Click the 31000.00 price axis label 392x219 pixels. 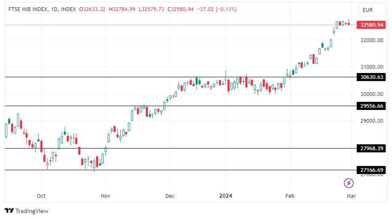pos(372,67)
